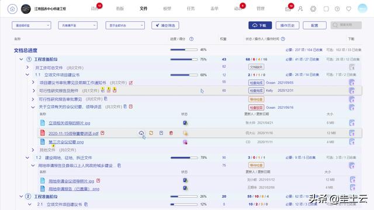This screenshot has height=210, width=374.
Task: Click the 配置 button
Action: [x=314, y=25]
